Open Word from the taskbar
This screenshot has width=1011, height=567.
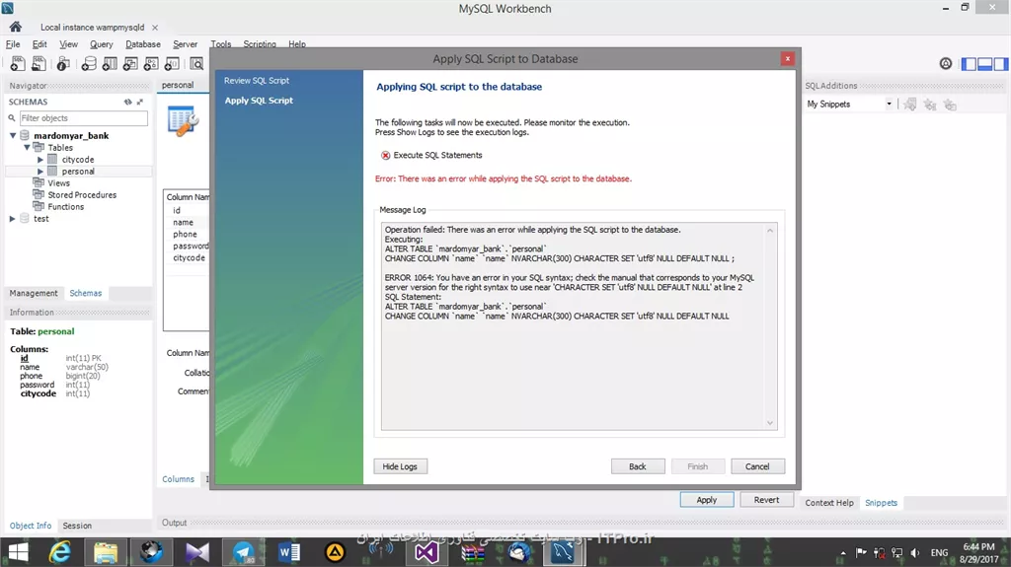click(289, 552)
